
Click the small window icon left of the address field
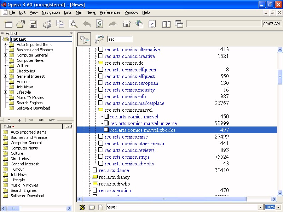coord(92,207)
